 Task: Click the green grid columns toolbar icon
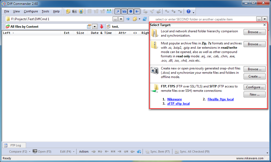click(x=109, y=11)
